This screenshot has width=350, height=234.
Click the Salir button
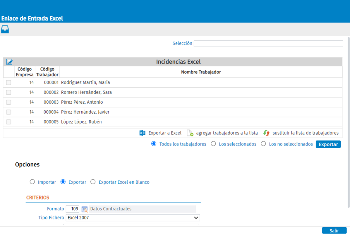click(334, 231)
